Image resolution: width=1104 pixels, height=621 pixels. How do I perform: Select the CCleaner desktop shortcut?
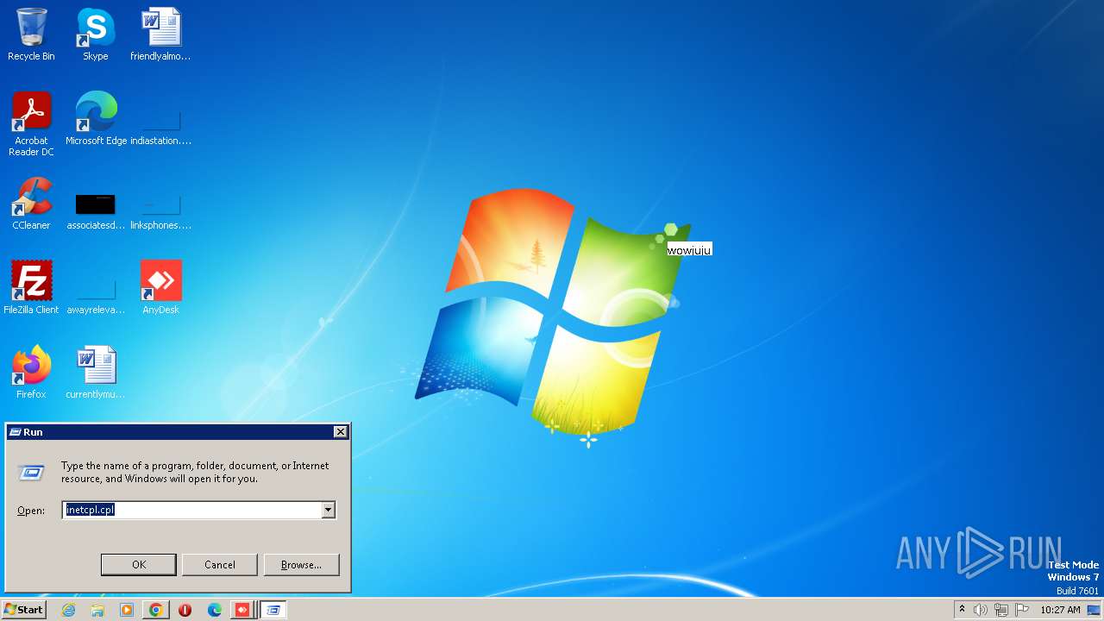coord(31,204)
